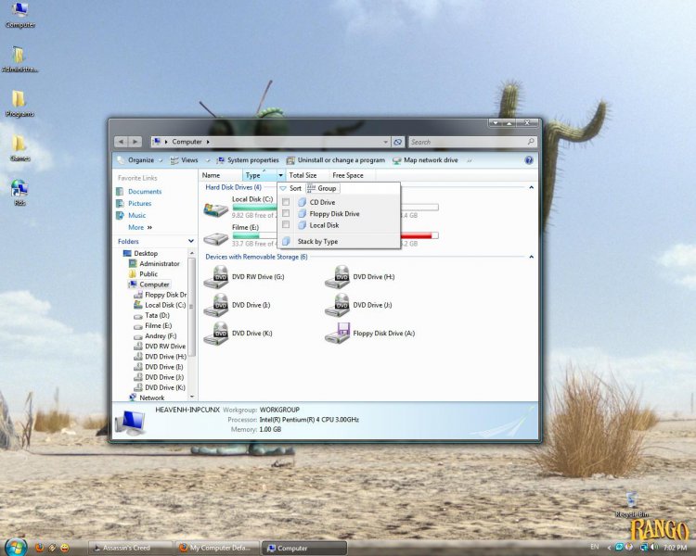Click System properties toolbar button

(x=248, y=160)
